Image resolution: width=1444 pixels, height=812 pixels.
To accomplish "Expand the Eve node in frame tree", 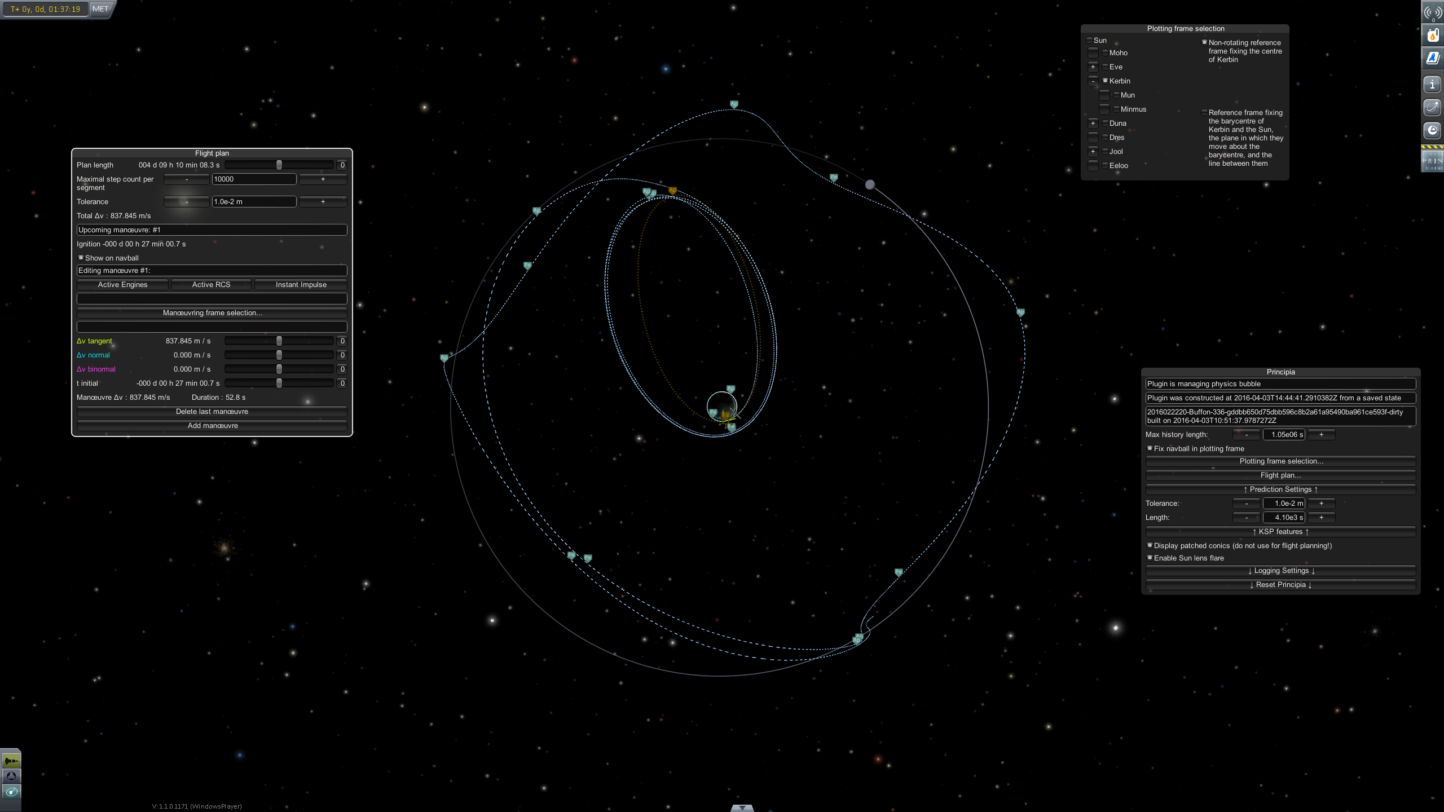I will pos(1093,67).
